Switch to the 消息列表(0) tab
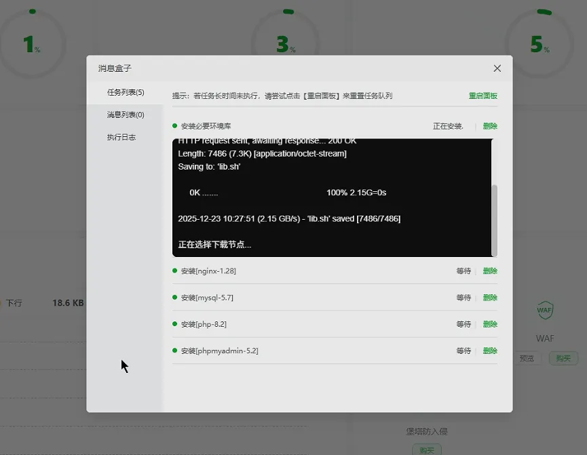The width and height of the screenshot is (587, 455). pyautogui.click(x=125, y=115)
